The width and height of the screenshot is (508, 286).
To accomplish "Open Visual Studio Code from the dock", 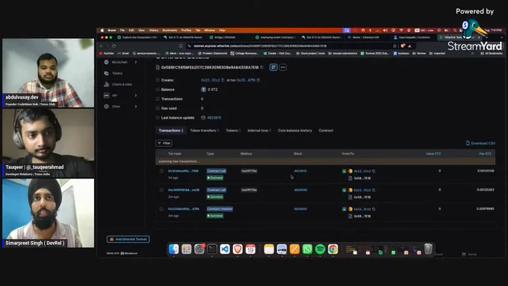I will pos(225,249).
